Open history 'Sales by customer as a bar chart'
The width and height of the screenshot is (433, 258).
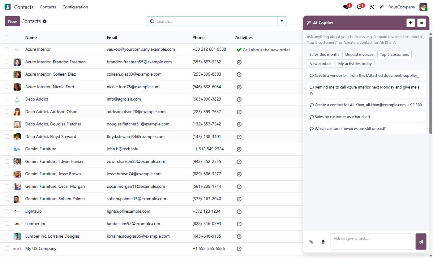pyautogui.click(x=366, y=117)
